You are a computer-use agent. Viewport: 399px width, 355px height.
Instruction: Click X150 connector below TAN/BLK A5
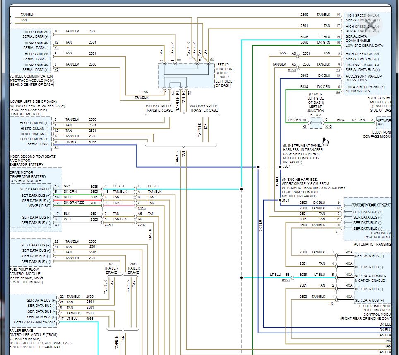click(x=293, y=70)
